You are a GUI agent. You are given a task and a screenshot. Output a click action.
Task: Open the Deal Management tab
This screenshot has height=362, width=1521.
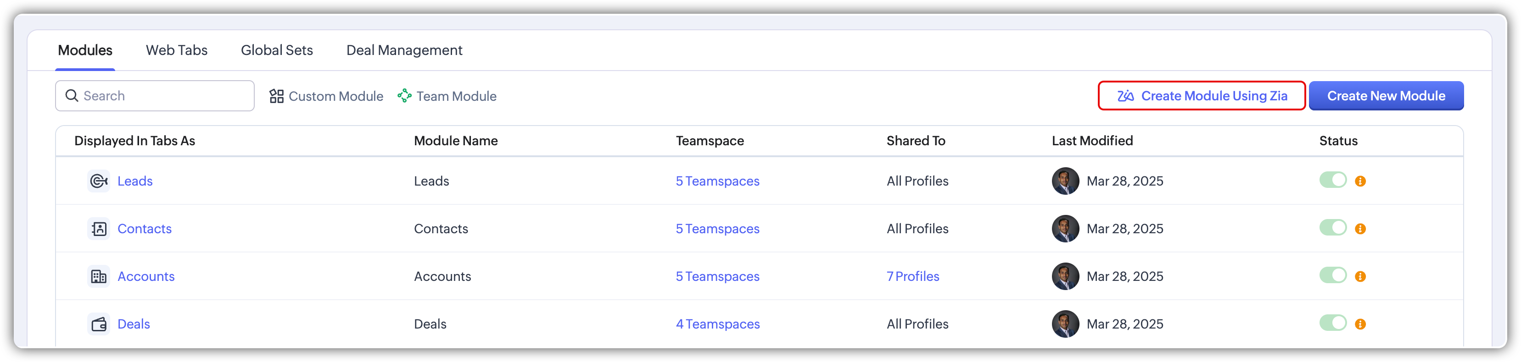click(x=404, y=50)
